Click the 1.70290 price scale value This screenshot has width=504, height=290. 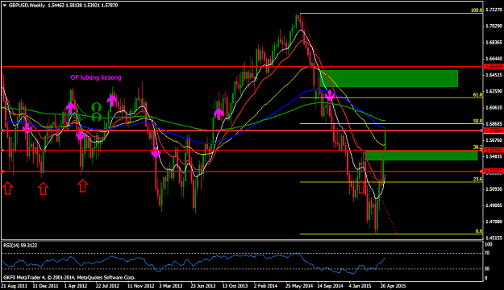pyautogui.click(x=494, y=26)
